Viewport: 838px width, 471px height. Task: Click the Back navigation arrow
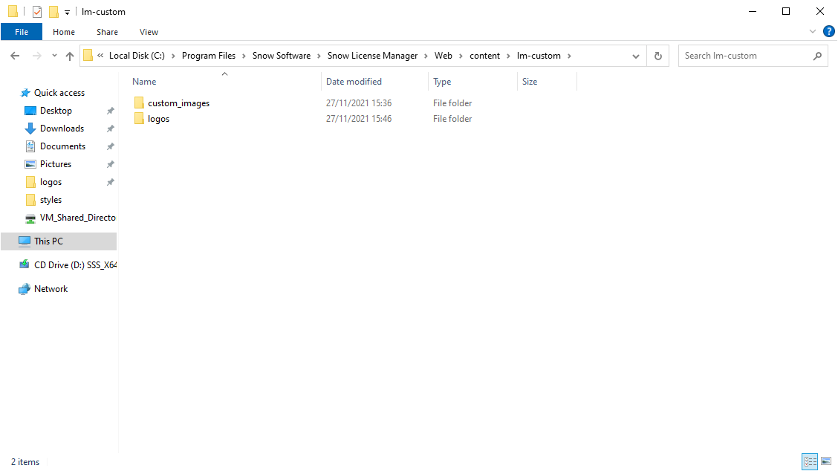pyautogui.click(x=15, y=56)
